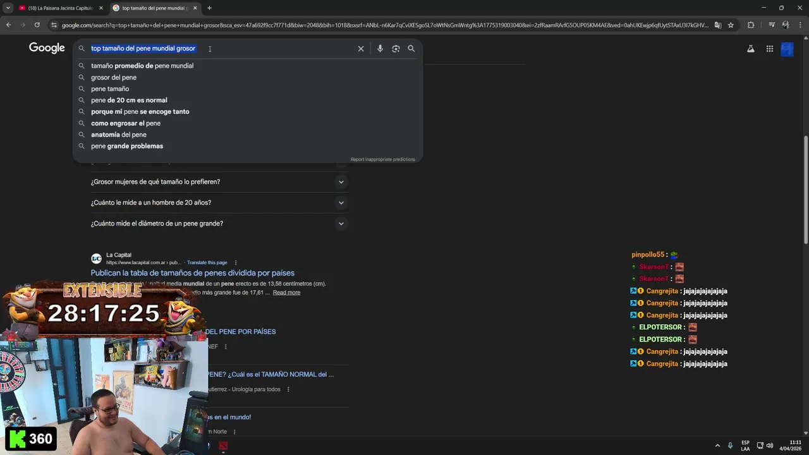
Task: Open the tab search dropdown arrow
Action: coord(8,8)
